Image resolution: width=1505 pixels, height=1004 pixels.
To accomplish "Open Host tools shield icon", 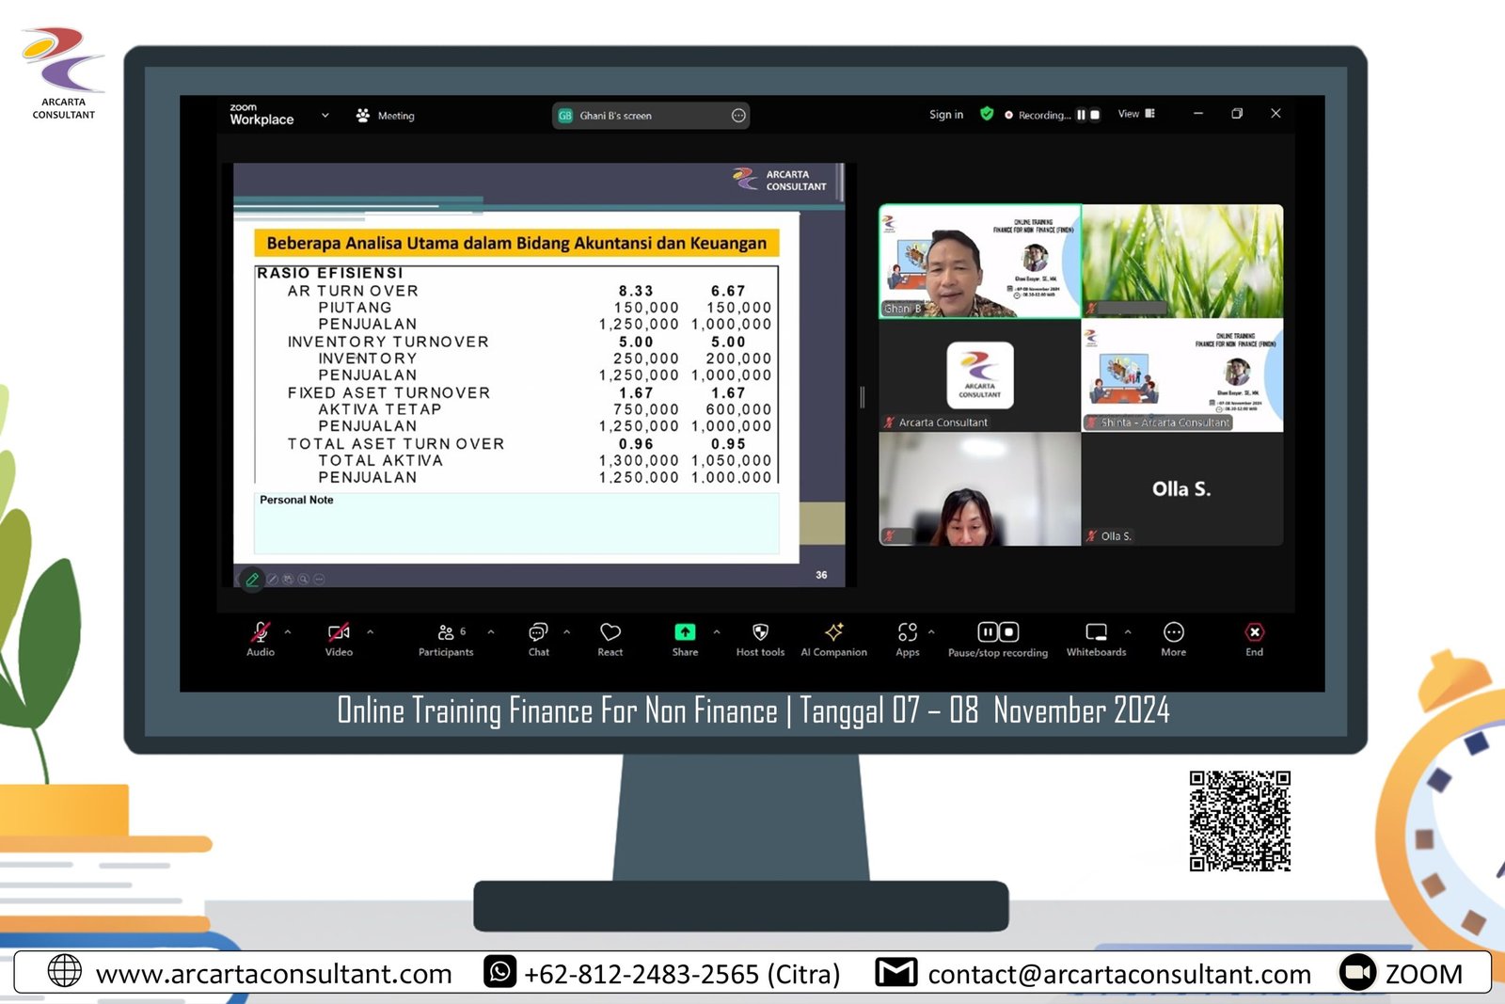I will coord(760,632).
